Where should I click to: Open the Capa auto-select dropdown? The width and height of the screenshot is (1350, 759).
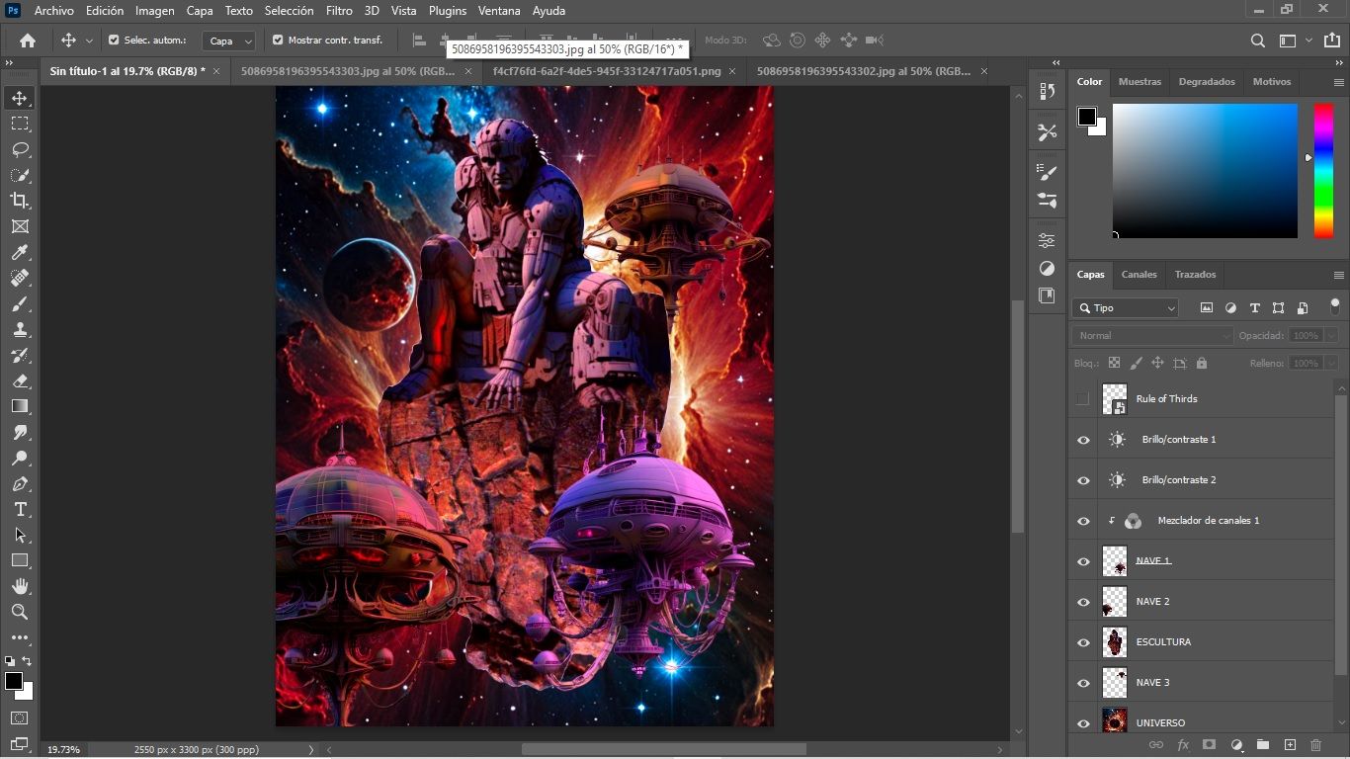(228, 41)
